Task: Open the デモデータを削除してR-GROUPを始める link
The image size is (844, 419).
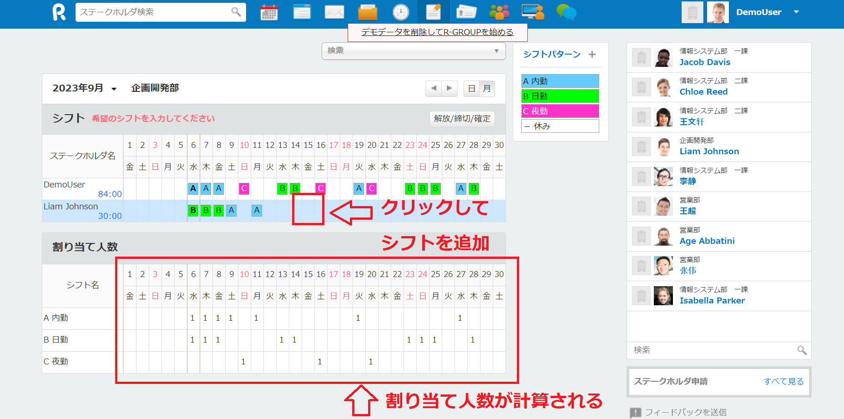Action: 436,32
